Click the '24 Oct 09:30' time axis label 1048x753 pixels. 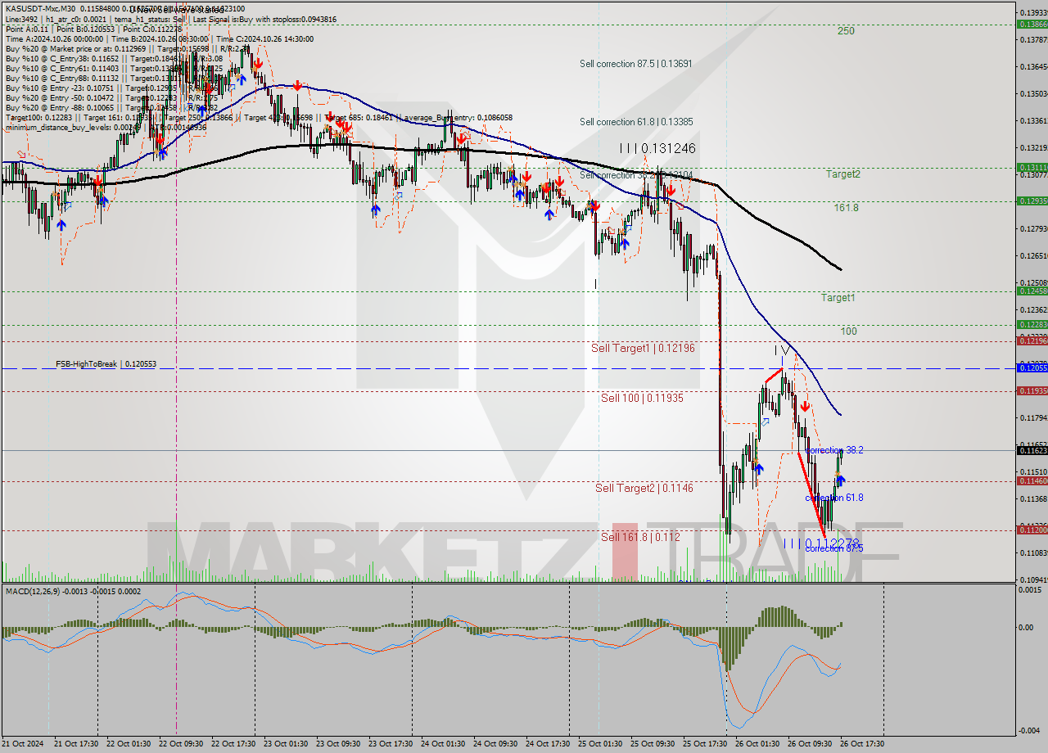[495, 743]
